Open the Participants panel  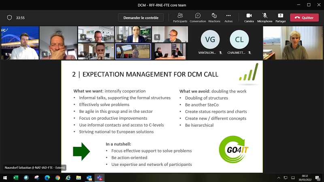pyautogui.click(x=180, y=17)
